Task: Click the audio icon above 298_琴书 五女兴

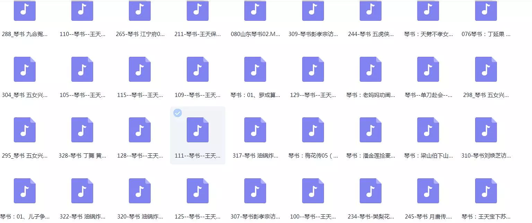Action: point(486,69)
